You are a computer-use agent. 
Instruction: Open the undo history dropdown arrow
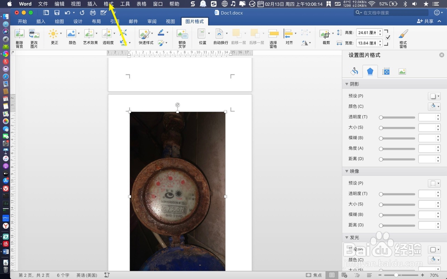click(x=74, y=12)
